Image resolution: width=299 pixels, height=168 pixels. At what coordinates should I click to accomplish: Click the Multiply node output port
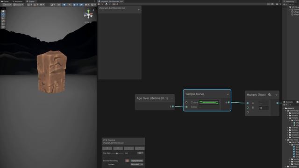coord(278,103)
